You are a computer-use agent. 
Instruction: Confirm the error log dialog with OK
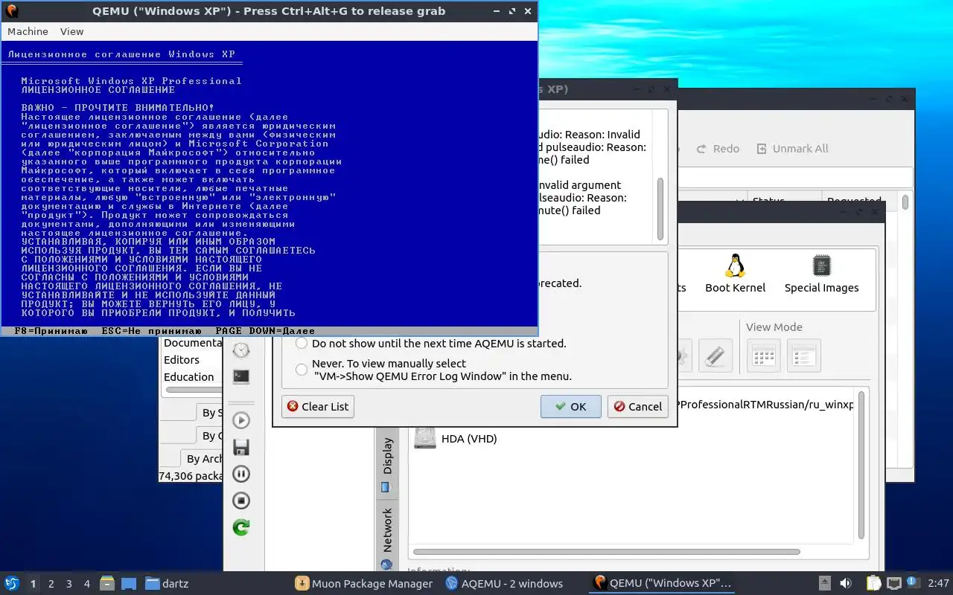click(x=570, y=406)
